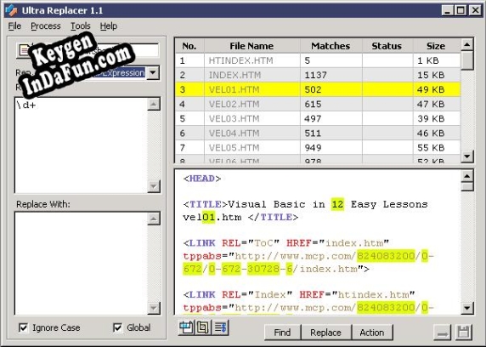Click the search box scrollbar down arrow
Screen dimensions: 486x347
click(x=154, y=186)
